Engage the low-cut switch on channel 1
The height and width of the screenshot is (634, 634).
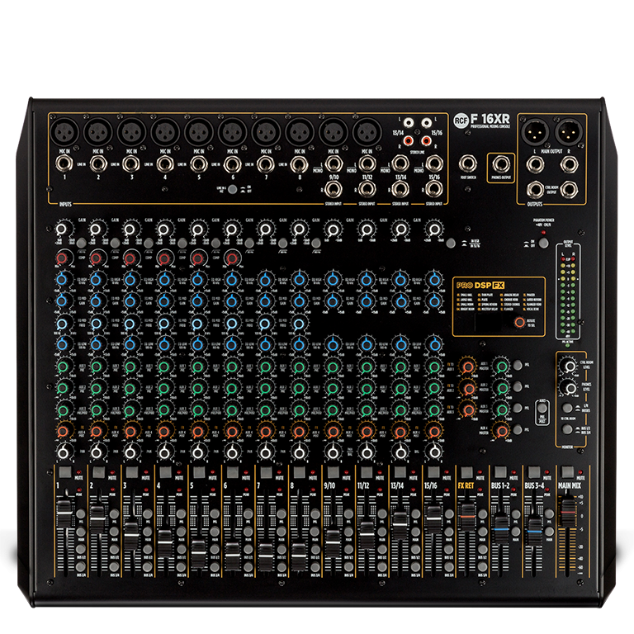(x=81, y=243)
